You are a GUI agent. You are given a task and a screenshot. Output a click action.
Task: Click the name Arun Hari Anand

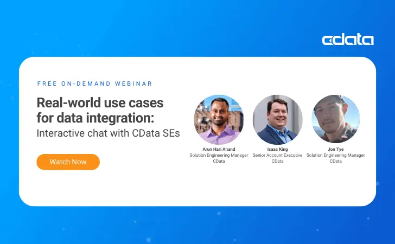tap(219, 149)
